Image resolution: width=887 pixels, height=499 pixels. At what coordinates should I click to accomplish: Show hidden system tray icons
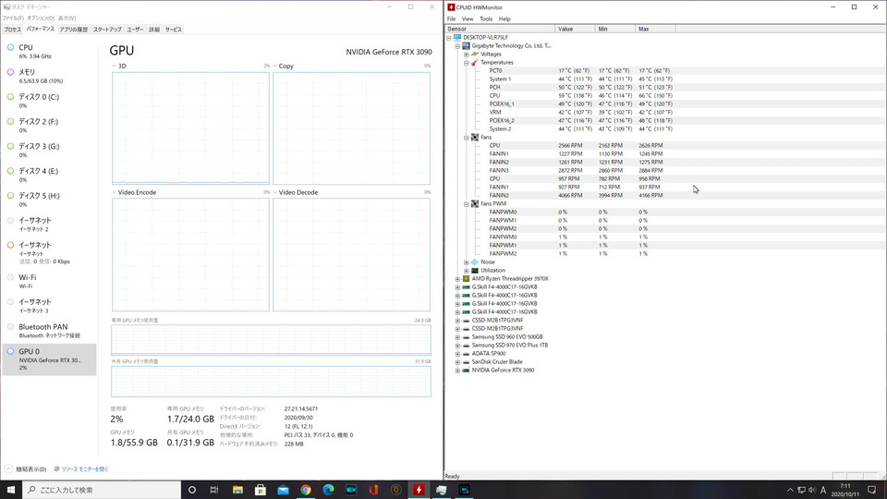[790, 490]
